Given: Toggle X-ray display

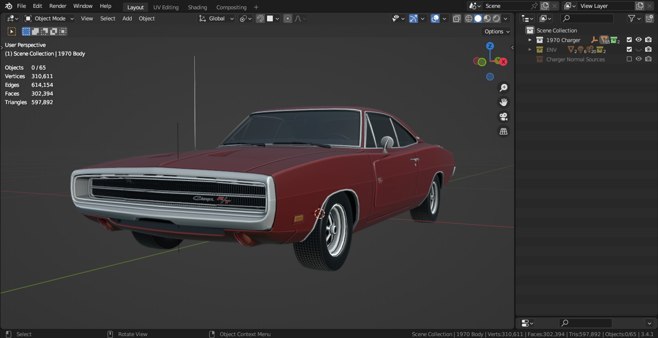Looking at the screenshot, I should (456, 18).
